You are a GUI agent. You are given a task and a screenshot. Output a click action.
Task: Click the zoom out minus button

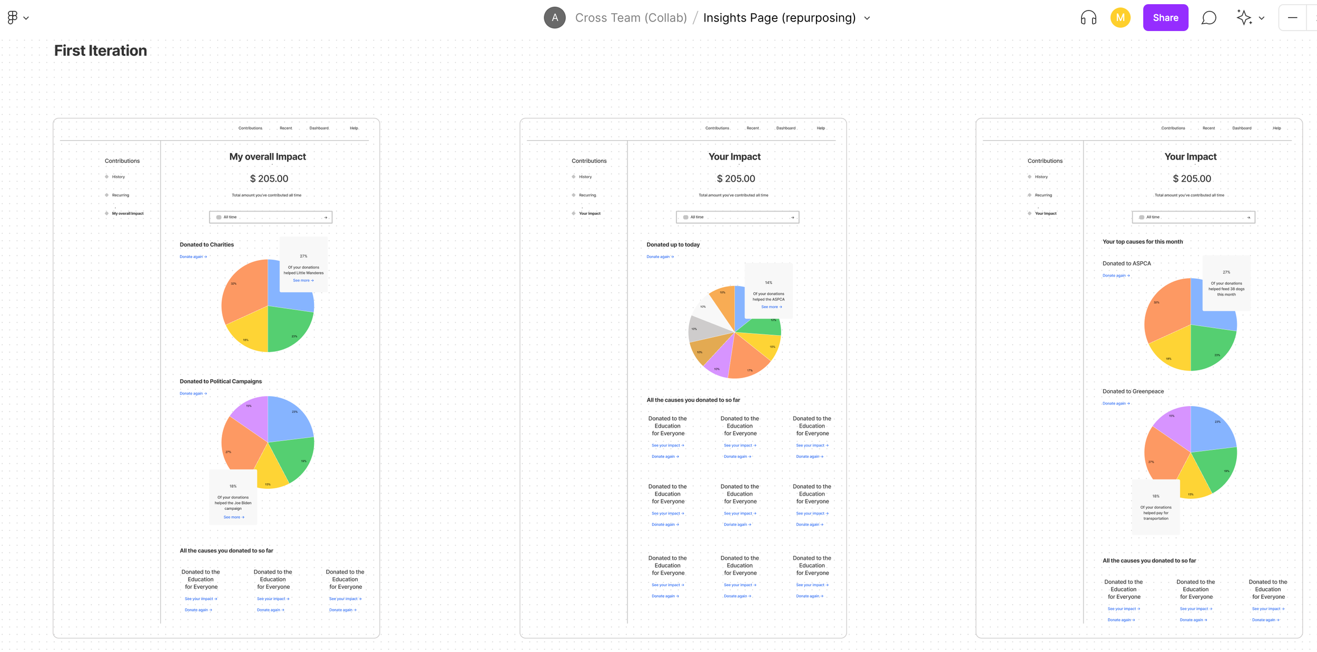pyautogui.click(x=1292, y=18)
